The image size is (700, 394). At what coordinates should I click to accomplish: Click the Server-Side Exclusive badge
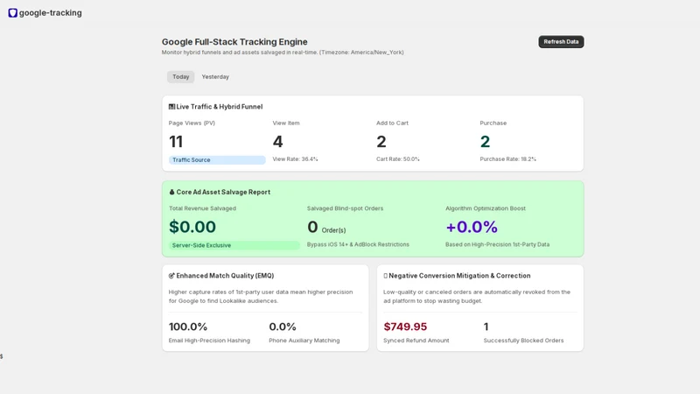point(234,245)
